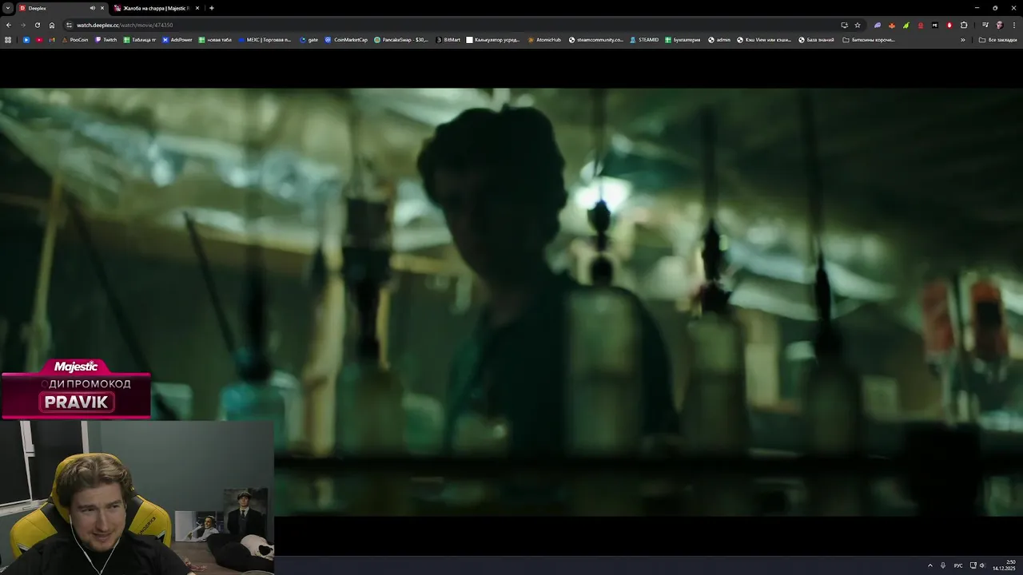1023x575 pixels.
Task: Close the Deeplex tab
Action: [x=102, y=8]
